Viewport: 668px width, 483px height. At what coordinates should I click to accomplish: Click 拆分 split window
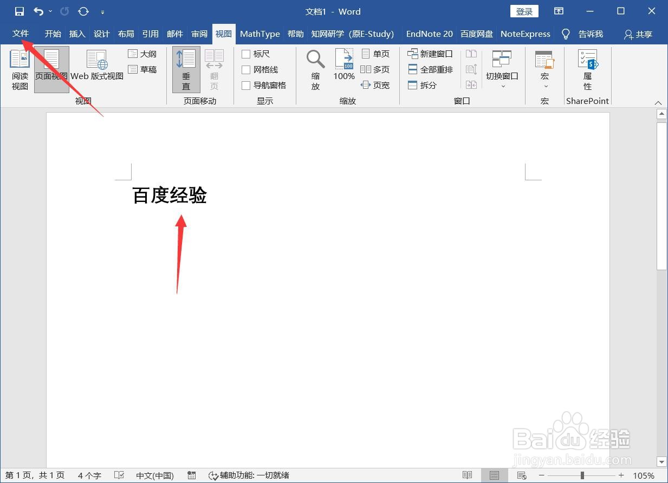tap(422, 85)
